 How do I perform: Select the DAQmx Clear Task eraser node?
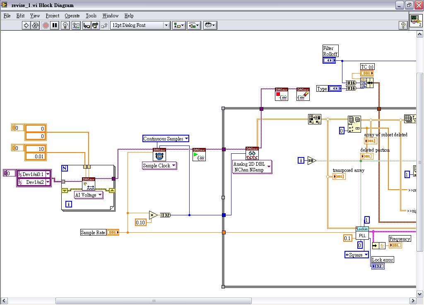coord(303,95)
